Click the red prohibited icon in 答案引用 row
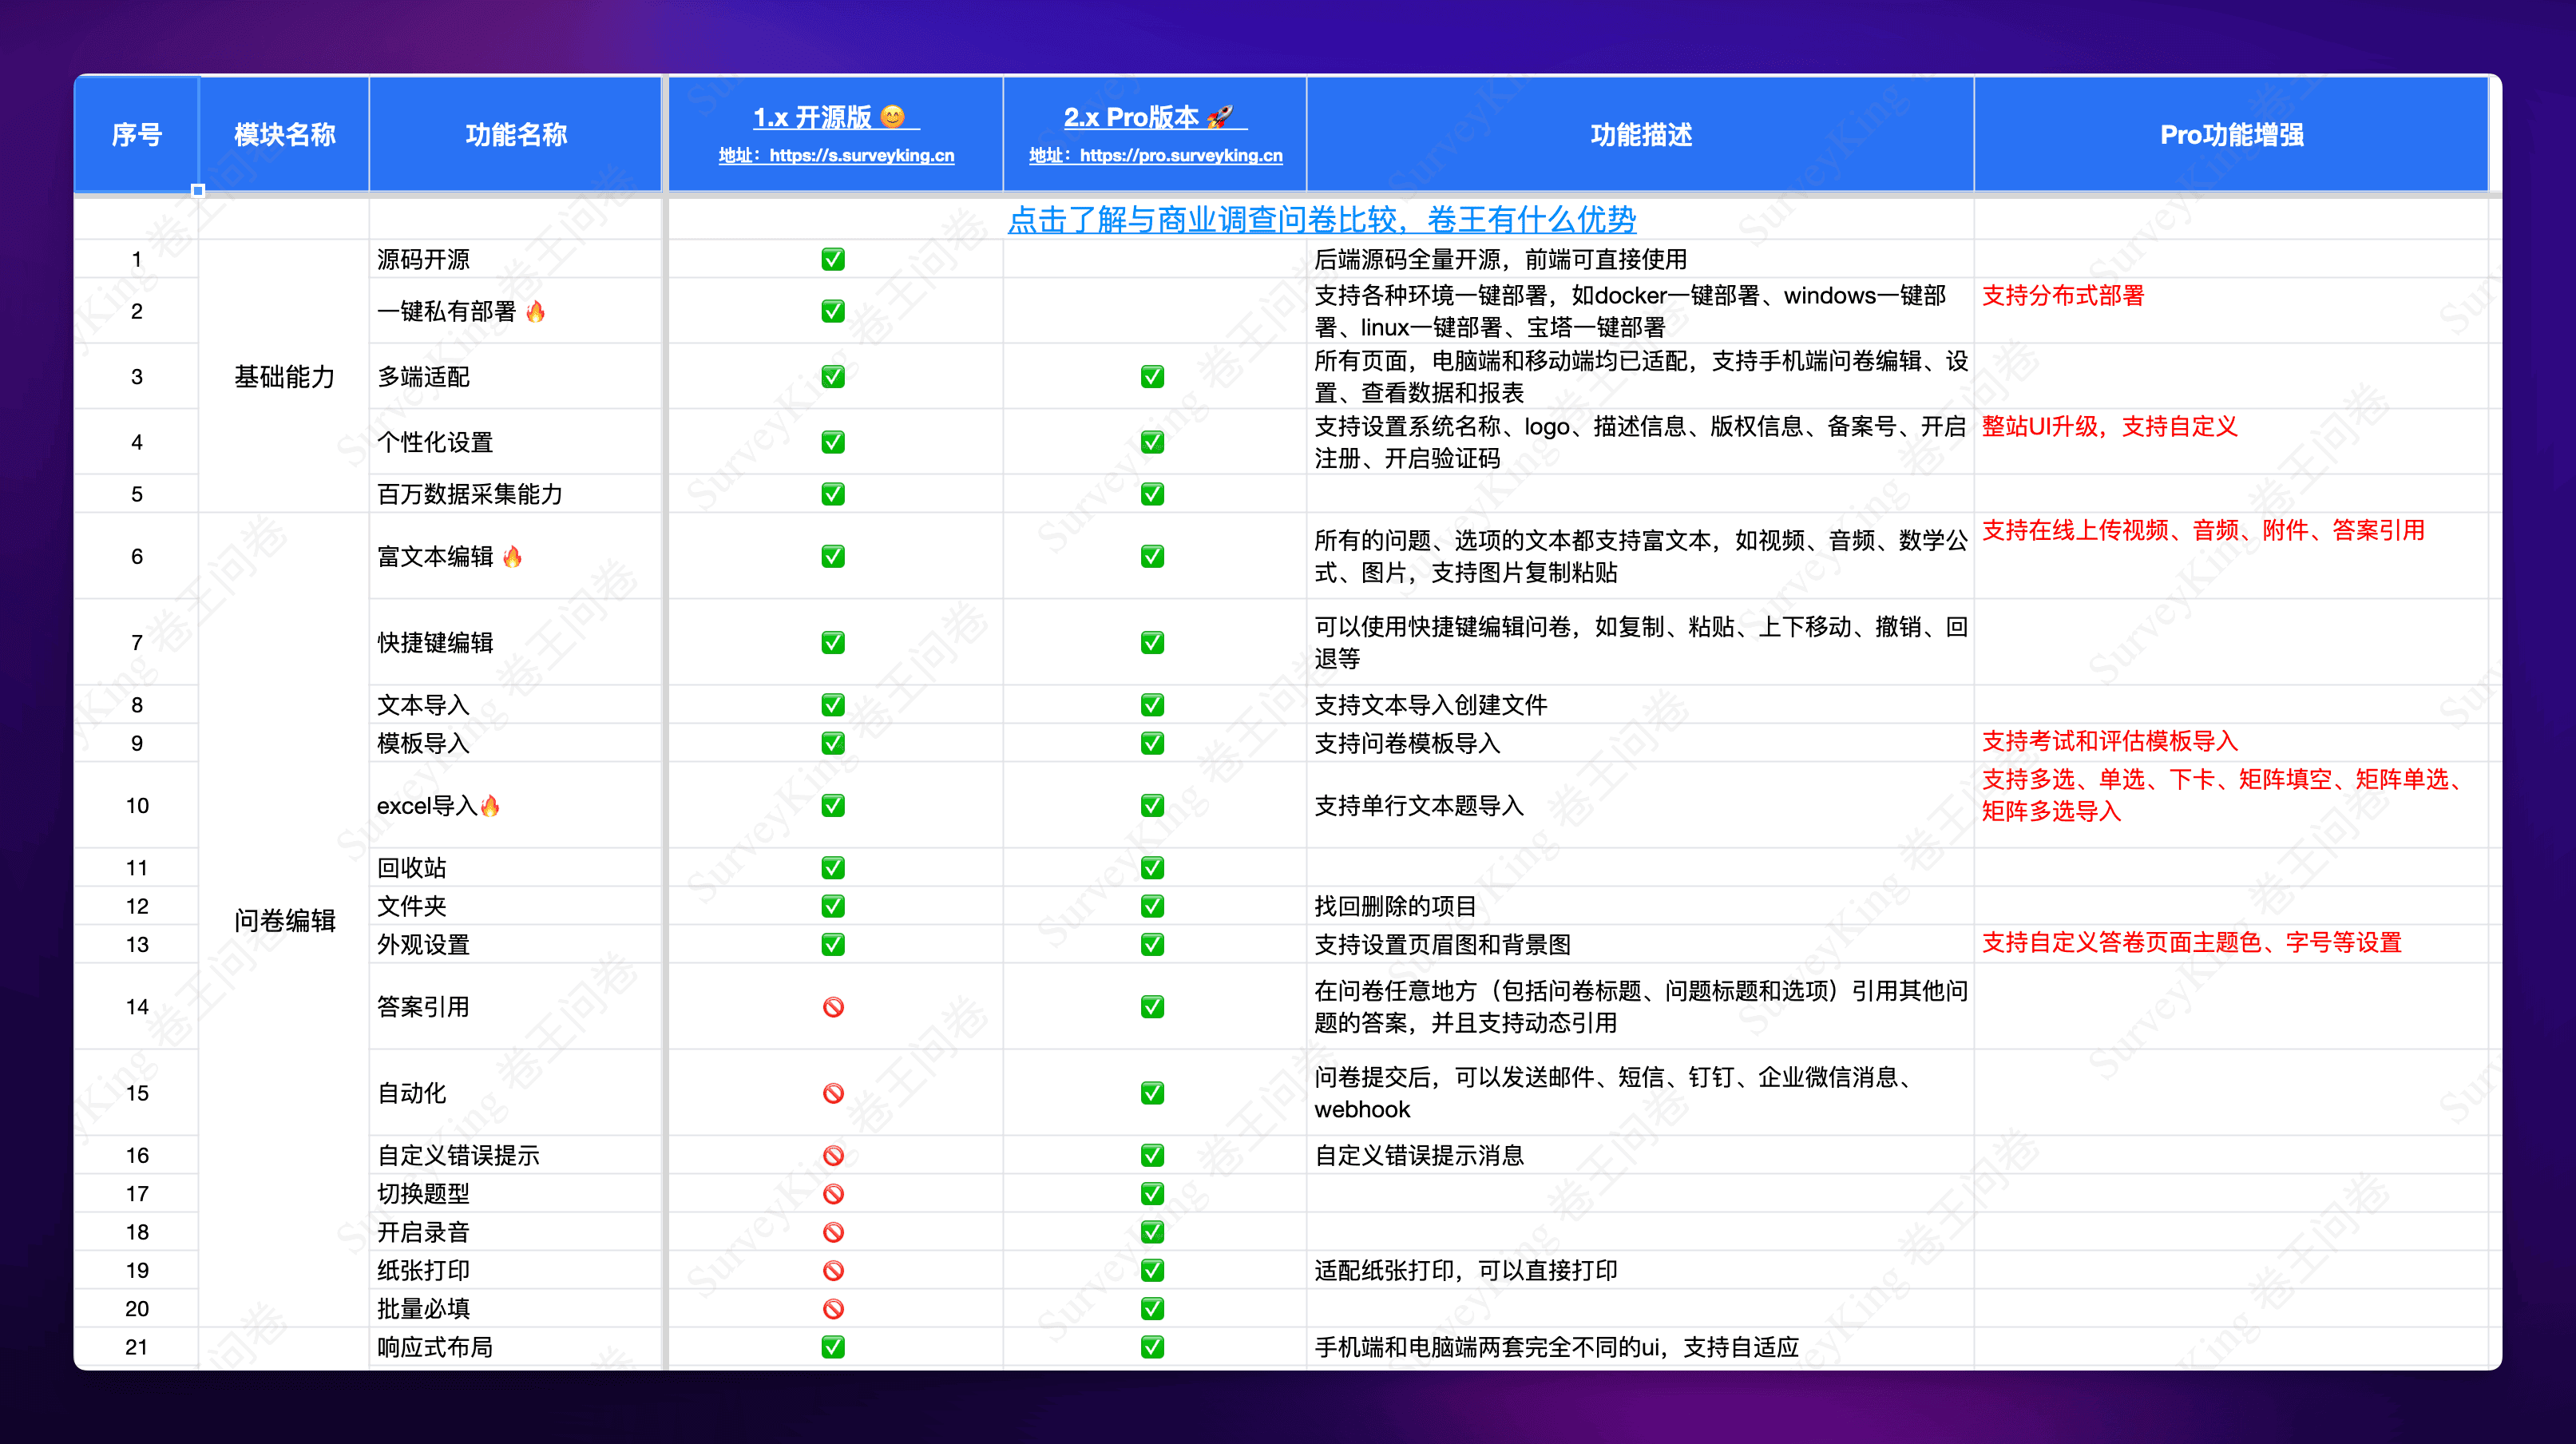This screenshot has height=1444, width=2576. (x=833, y=1007)
